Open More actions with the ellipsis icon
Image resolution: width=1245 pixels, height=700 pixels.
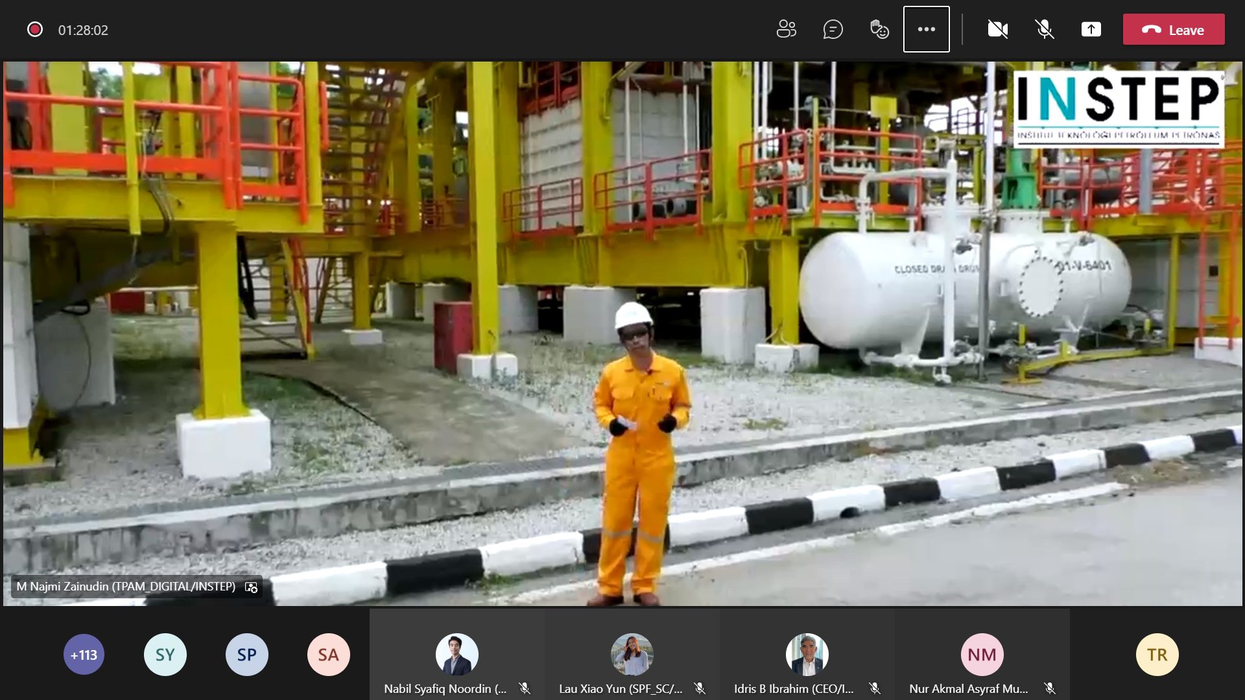click(x=927, y=29)
